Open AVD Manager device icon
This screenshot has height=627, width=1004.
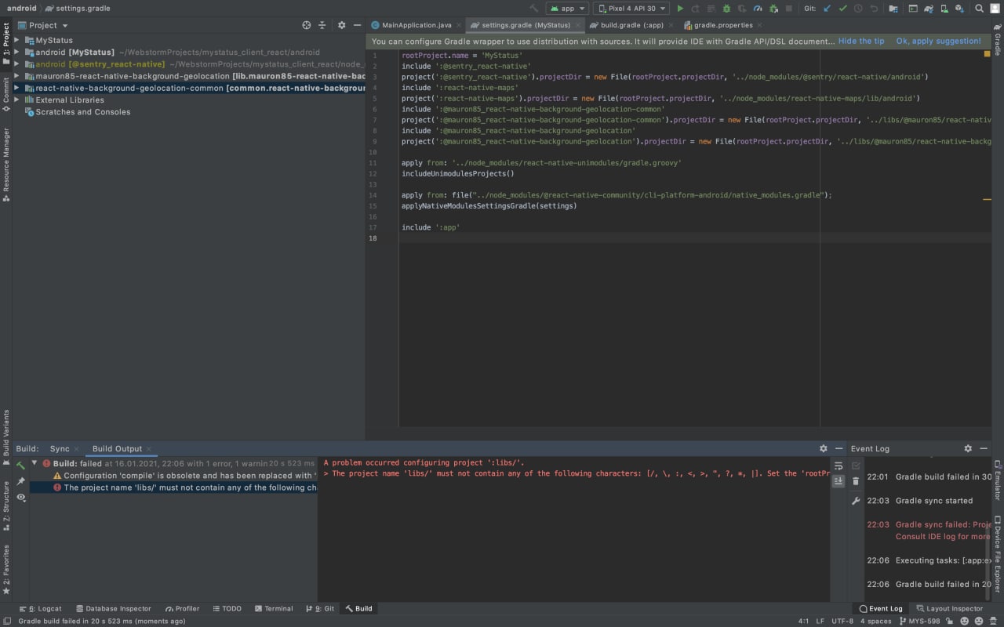coord(944,9)
